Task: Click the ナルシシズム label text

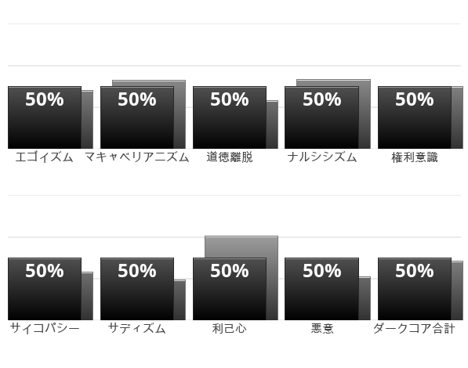Action: tap(322, 157)
